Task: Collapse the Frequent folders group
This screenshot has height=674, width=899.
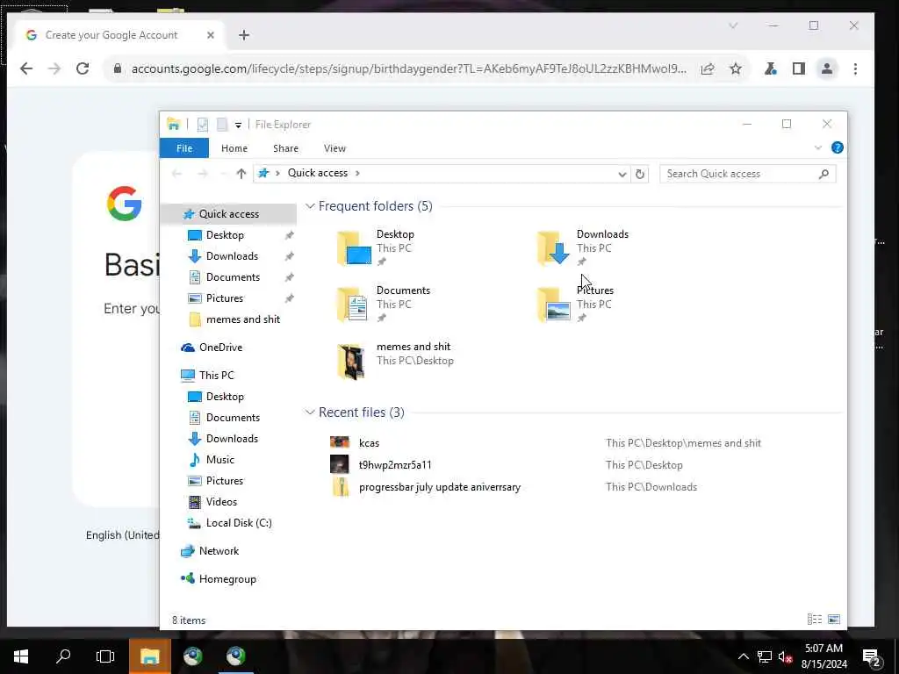Action: pyautogui.click(x=310, y=206)
